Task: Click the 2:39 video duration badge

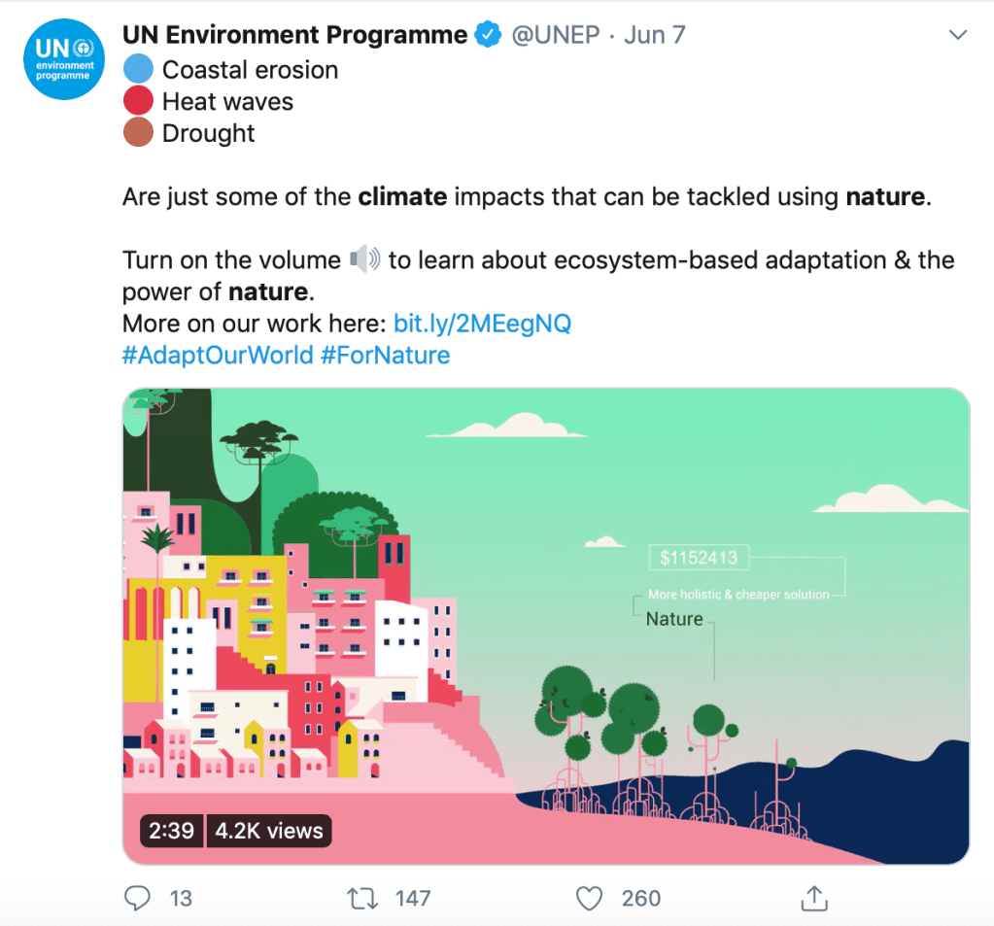Action: pyautogui.click(x=171, y=831)
